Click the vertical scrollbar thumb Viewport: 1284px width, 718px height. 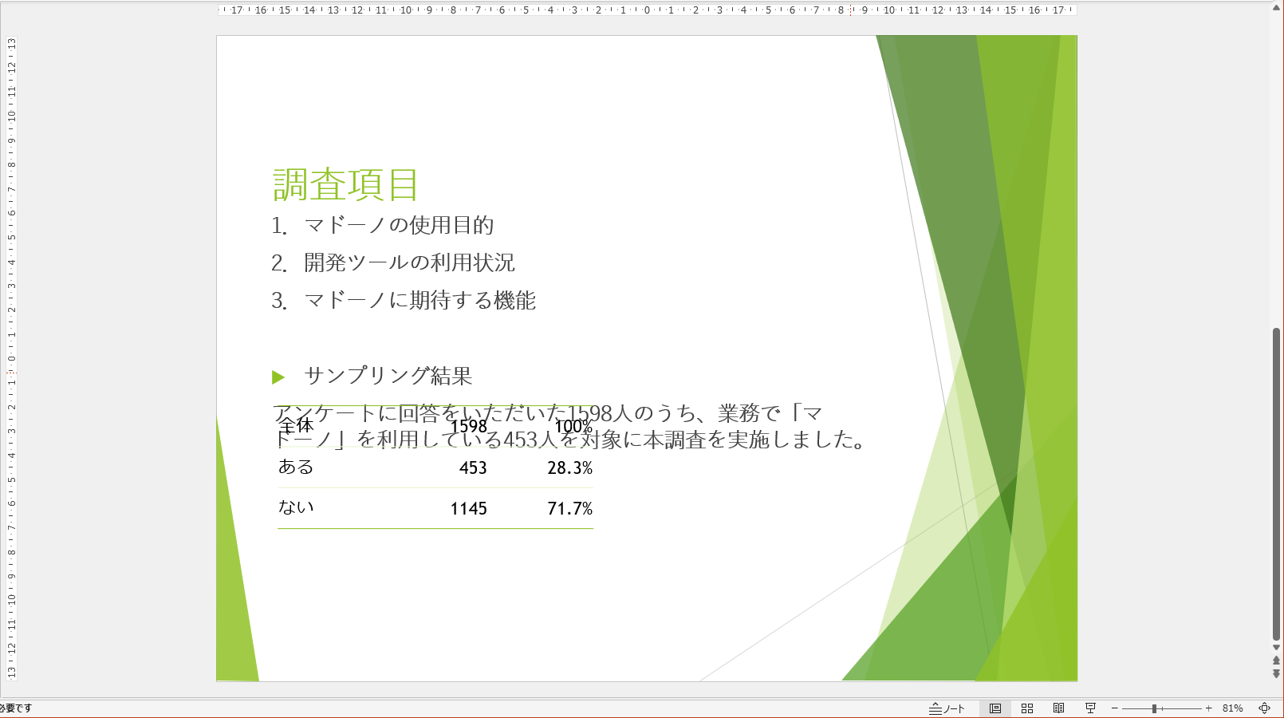[1276, 483]
